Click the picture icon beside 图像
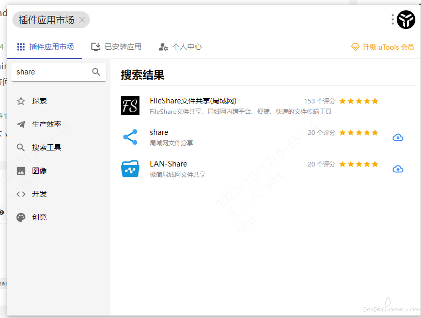 [21, 171]
